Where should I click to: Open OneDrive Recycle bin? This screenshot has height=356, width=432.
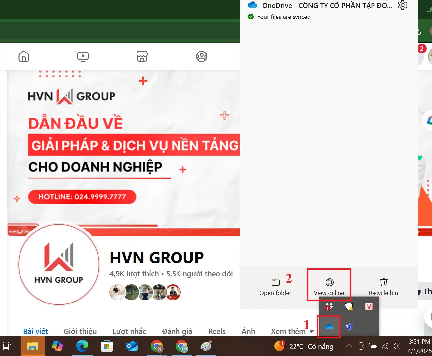point(383,287)
